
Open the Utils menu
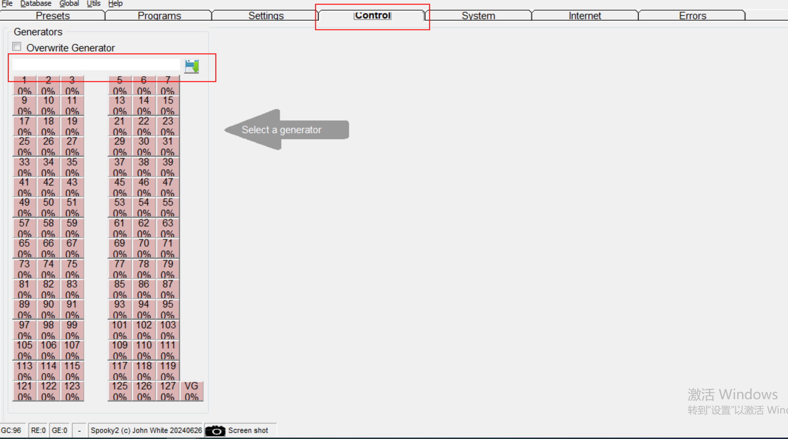point(93,4)
